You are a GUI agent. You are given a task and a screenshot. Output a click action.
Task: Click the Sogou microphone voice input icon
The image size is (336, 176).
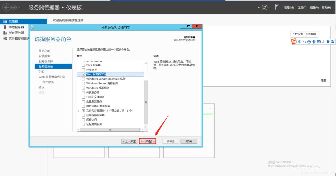[x=314, y=42]
